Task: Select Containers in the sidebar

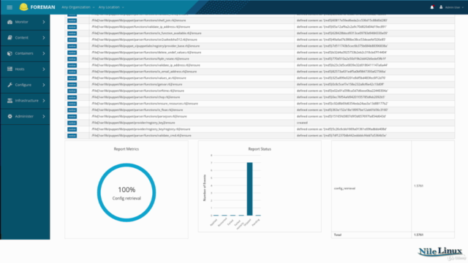Action: tap(24, 53)
